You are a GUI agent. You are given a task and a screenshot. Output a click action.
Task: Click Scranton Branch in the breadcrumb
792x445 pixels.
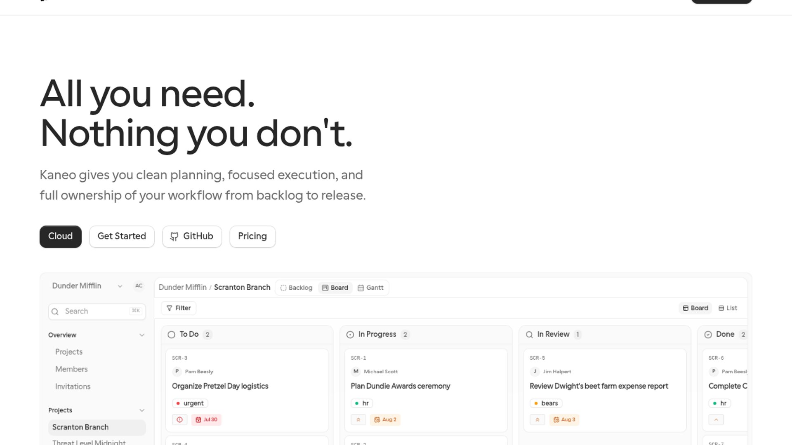pos(242,287)
